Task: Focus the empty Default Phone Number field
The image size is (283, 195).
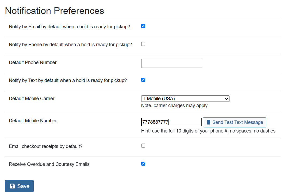Action: tap(171, 64)
